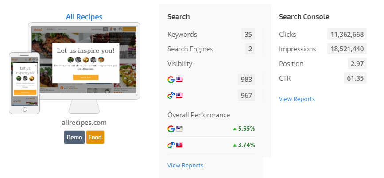Open View Reports under Search Console
The height and width of the screenshot is (178, 384).
(297, 99)
